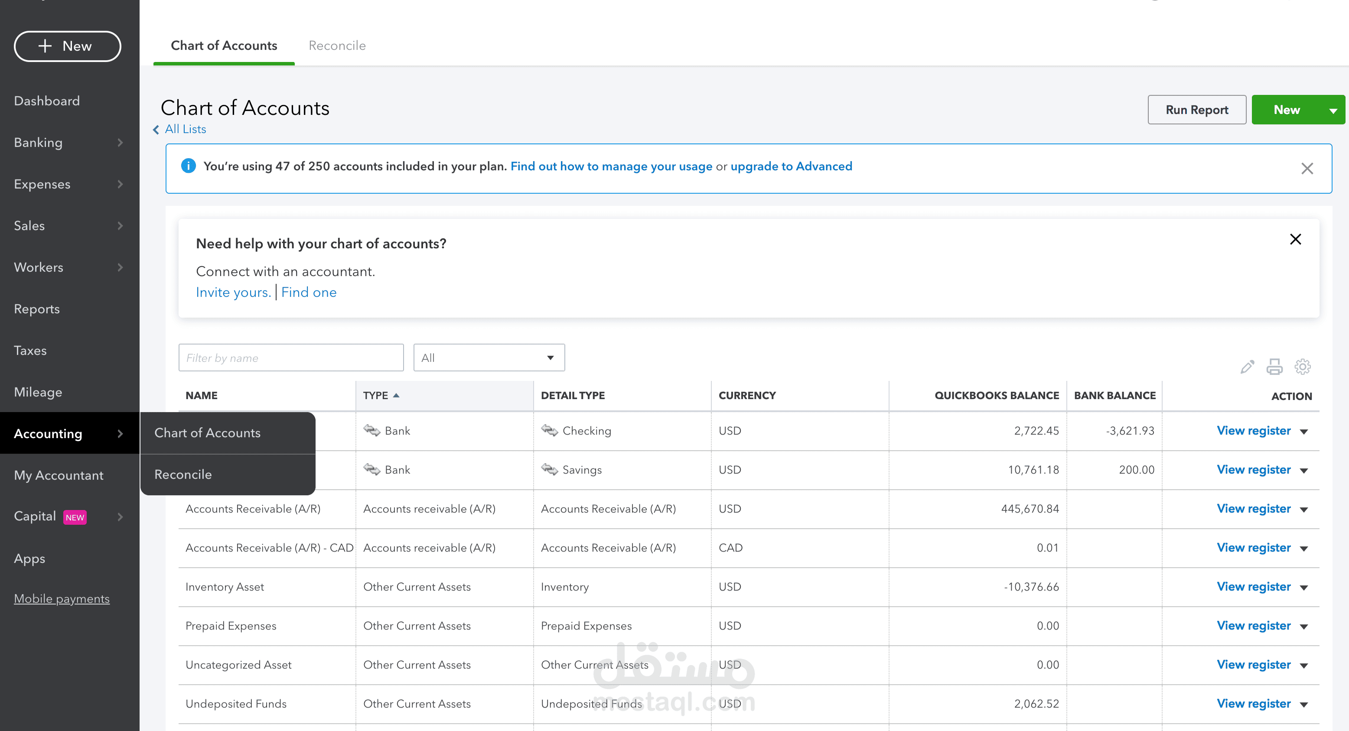Screen dimensions: 1349x731
Task: Expand the Banking sidebar submenu
Action: 121,143
